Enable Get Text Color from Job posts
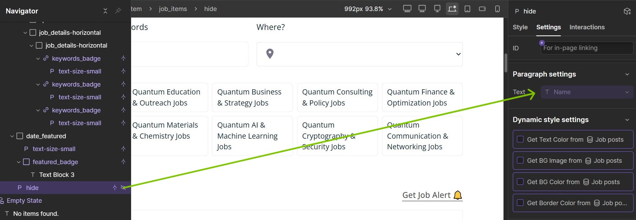Image resolution: width=636 pixels, height=220 pixels. point(520,139)
